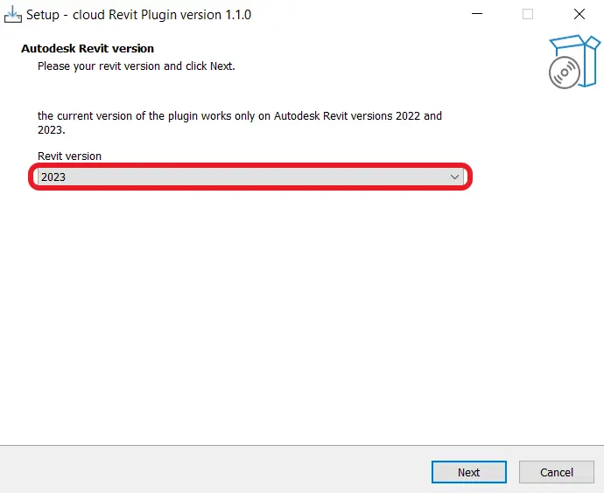Screen dimensions: 604x493
Task: Minimize the setup window
Action: click(477, 14)
